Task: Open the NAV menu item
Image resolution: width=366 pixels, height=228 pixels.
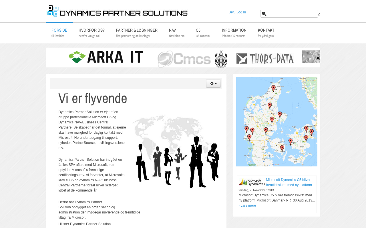Action: 177,33
